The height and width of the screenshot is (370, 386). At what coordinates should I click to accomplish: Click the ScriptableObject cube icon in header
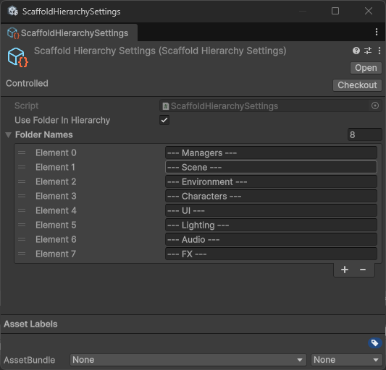coord(17,58)
